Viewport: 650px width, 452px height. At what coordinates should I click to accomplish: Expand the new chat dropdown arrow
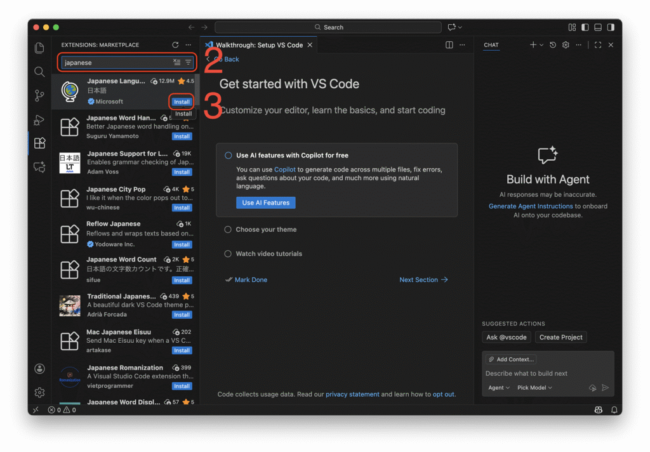[x=541, y=45]
